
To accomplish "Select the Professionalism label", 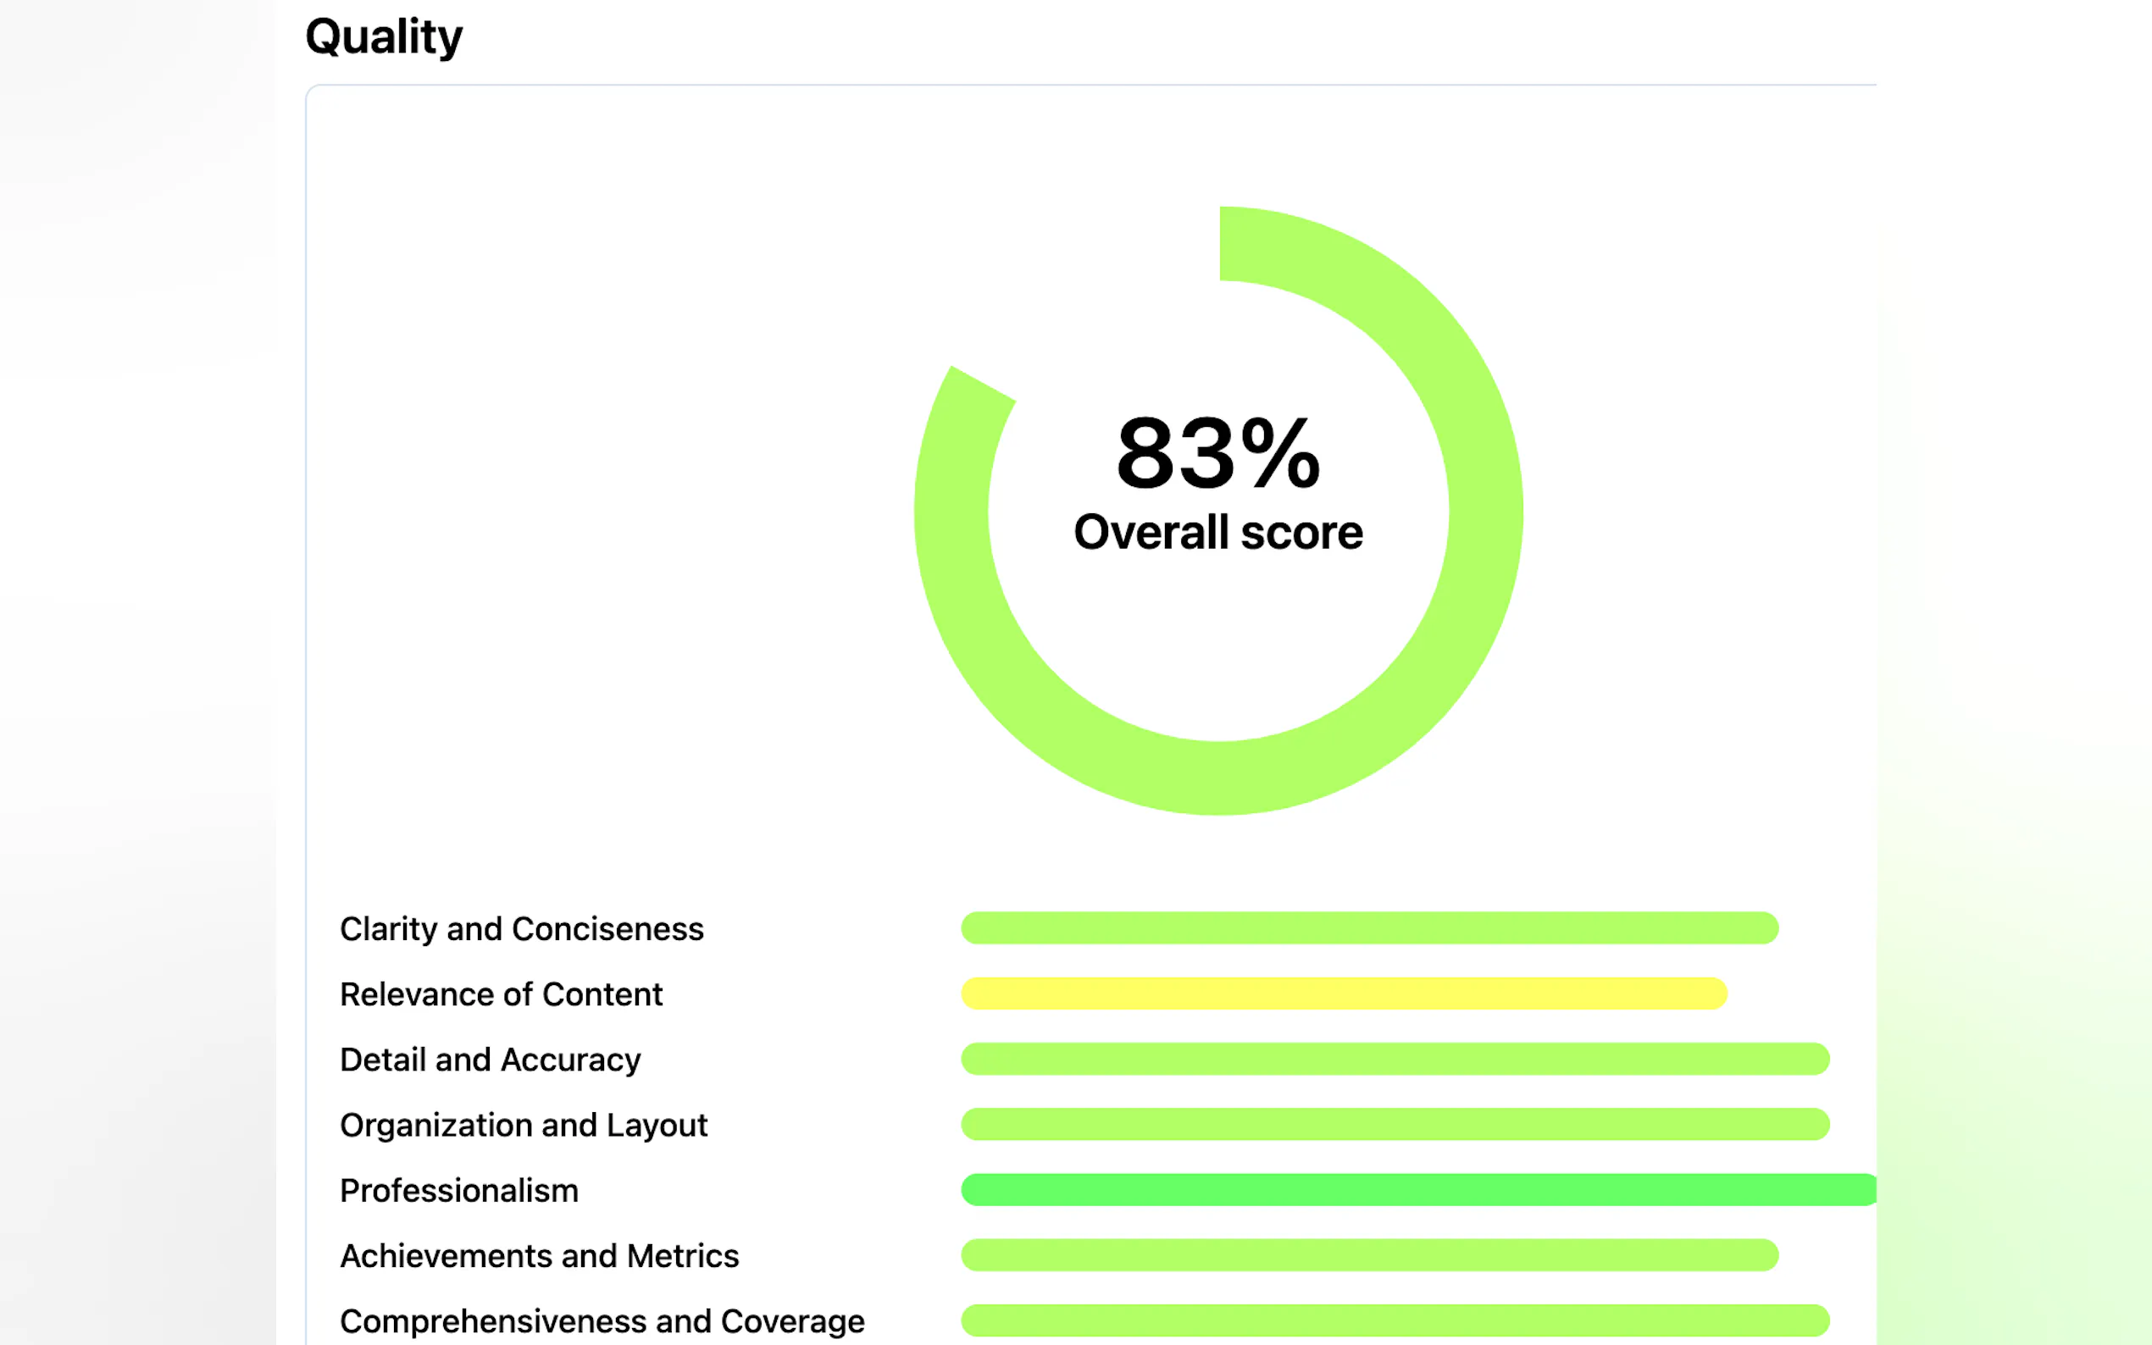I will [459, 1190].
